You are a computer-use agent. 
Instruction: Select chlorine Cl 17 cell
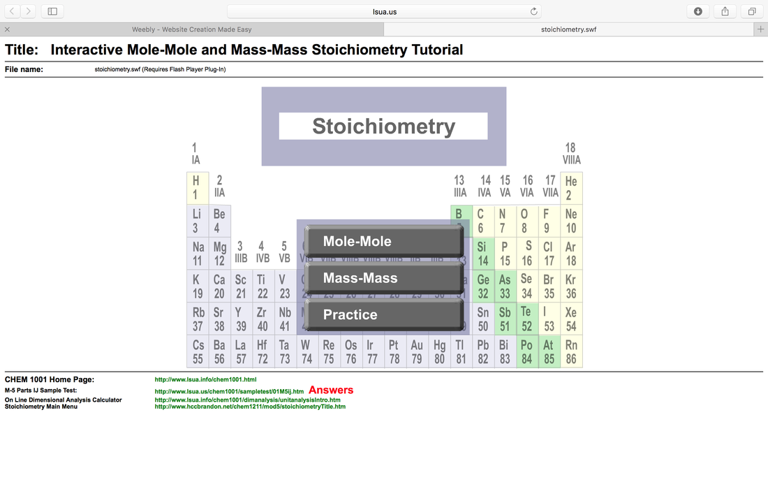click(549, 254)
